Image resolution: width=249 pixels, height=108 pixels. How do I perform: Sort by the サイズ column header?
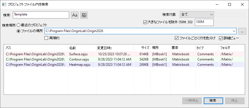click(x=142, y=48)
